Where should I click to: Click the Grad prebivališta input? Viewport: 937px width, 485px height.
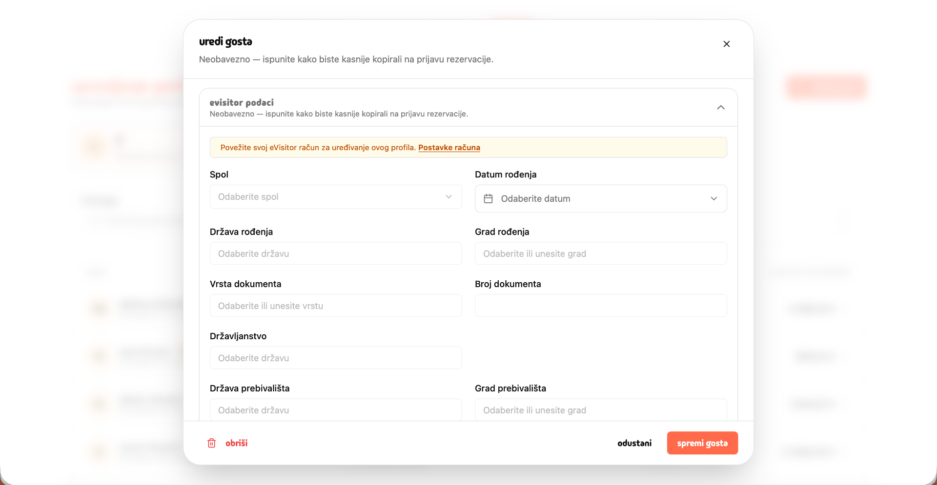pos(601,410)
